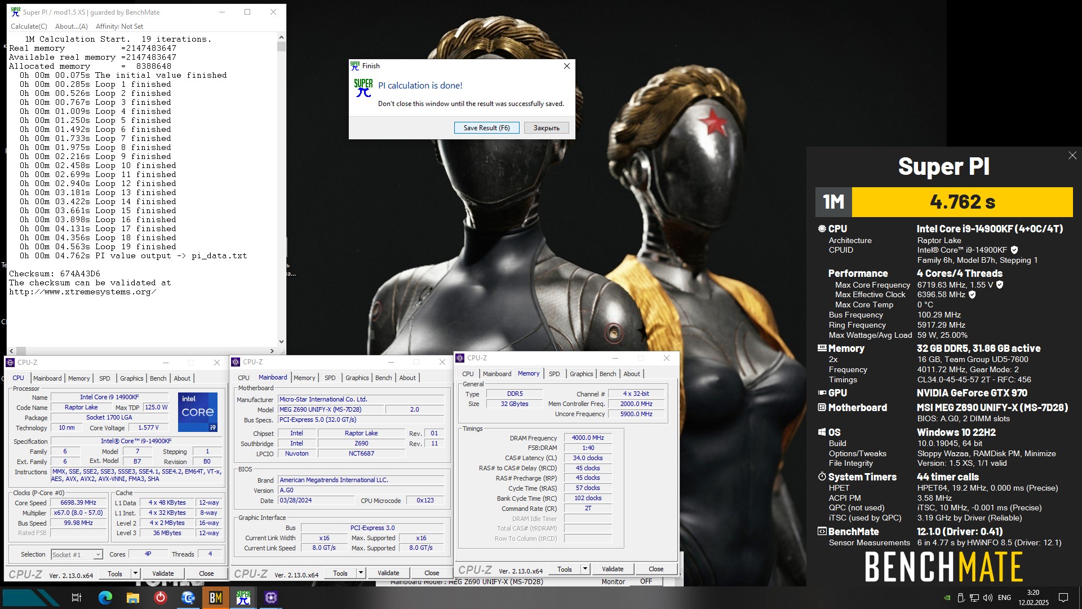Open Bench tab in Mainboard CPU-Z window
Image resolution: width=1082 pixels, height=609 pixels.
[x=383, y=378]
